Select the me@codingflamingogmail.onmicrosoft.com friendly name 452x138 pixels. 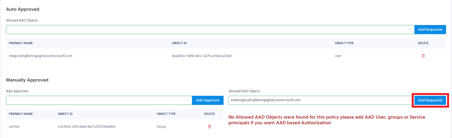click(41, 56)
